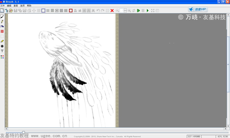
Task: Toggle the horizontal lined paper style
Action: point(48,11)
